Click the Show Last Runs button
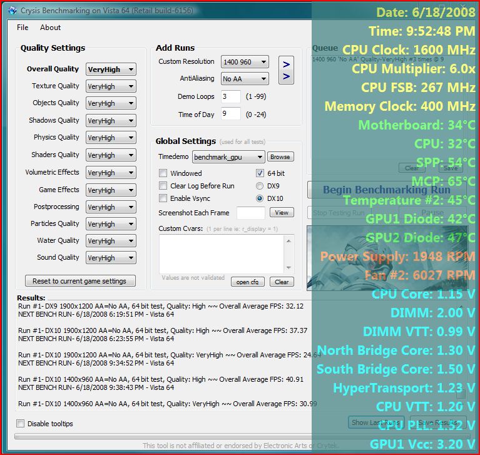This screenshot has height=455, width=480. [376, 422]
